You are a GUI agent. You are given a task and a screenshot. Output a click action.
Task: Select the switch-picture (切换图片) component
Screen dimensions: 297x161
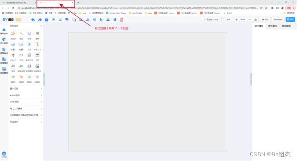pos(37,66)
